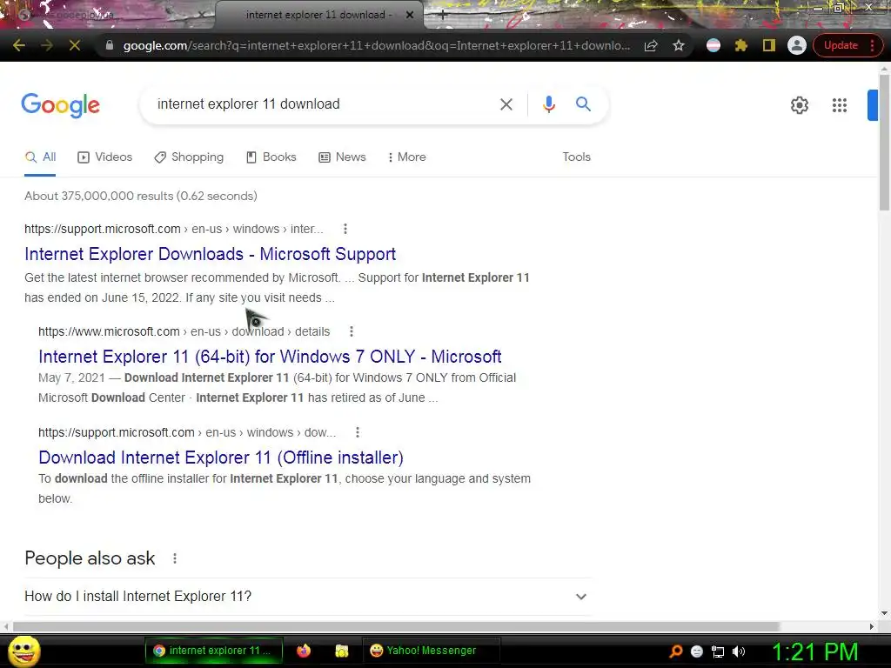The image size is (891, 668).
Task: Click the 'People also ask' heading
Action: 90,558
